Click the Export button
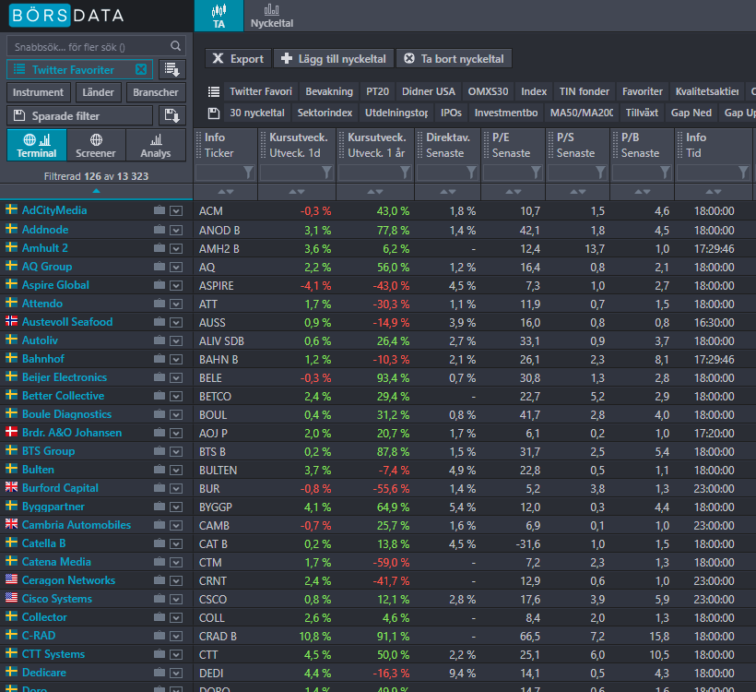 coord(238,59)
